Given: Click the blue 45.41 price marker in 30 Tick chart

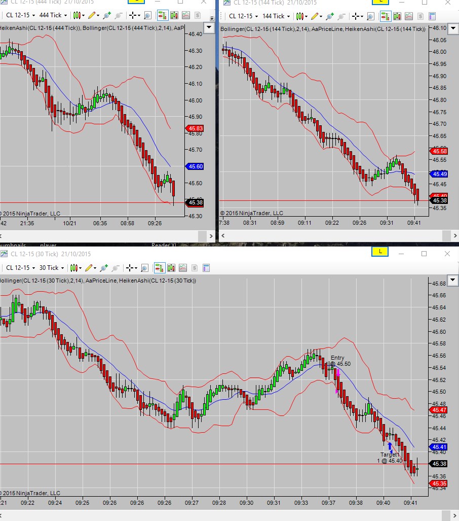Looking at the screenshot, I should point(438,447).
